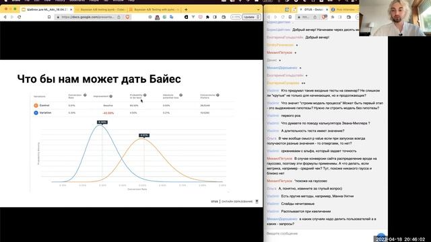Click the funnel extension icon in left toolbar
Image resolution: width=431 pixels, height=242 pixels.
click(x=193, y=17)
